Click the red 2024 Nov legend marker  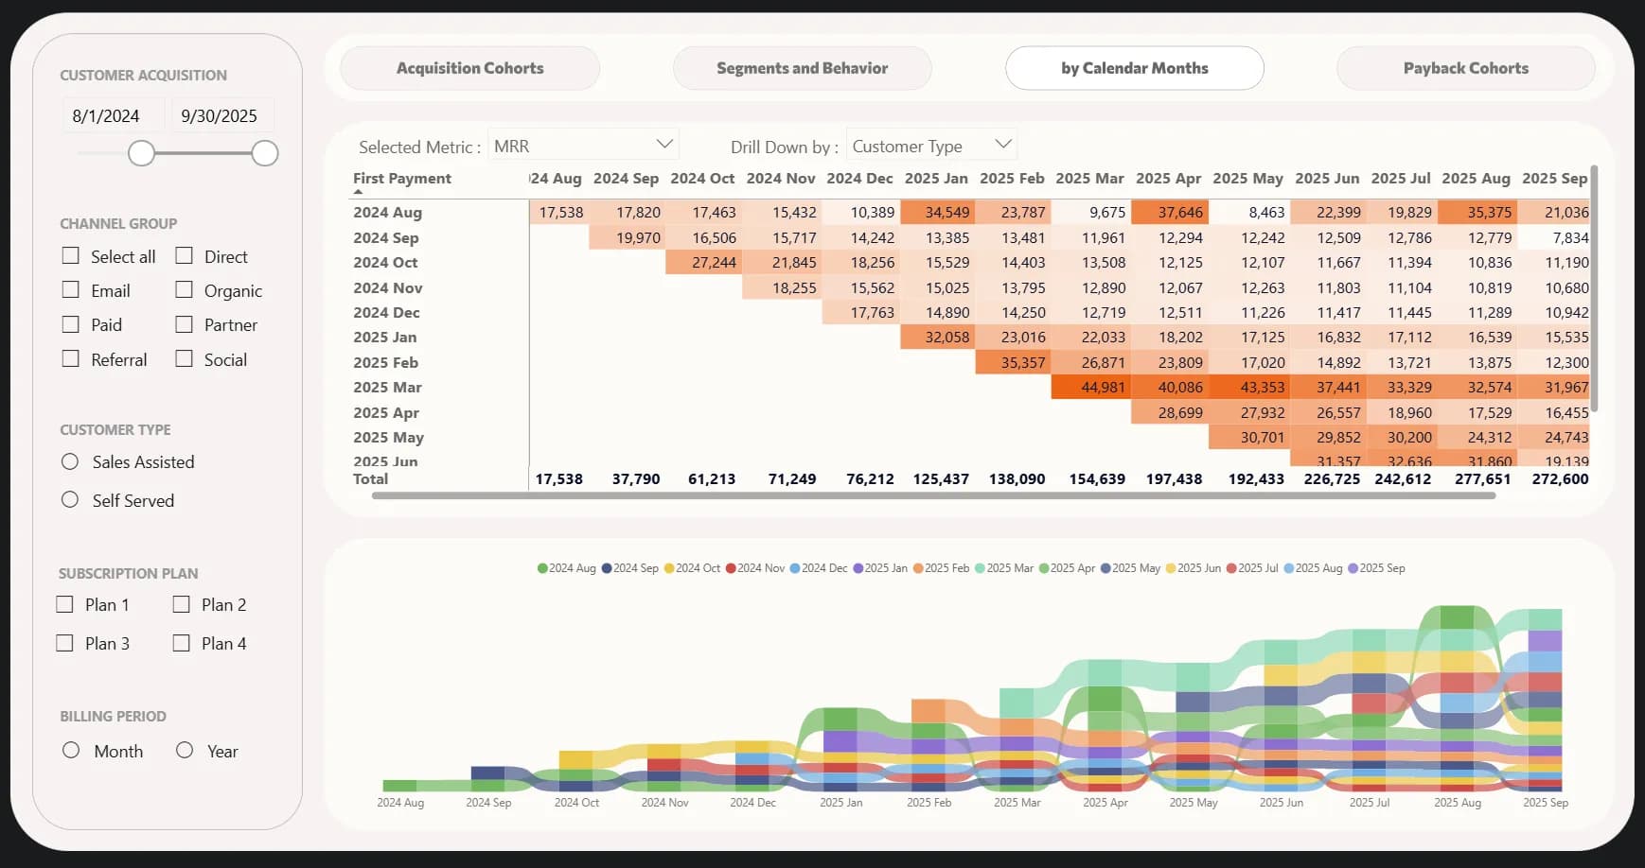coord(731,568)
